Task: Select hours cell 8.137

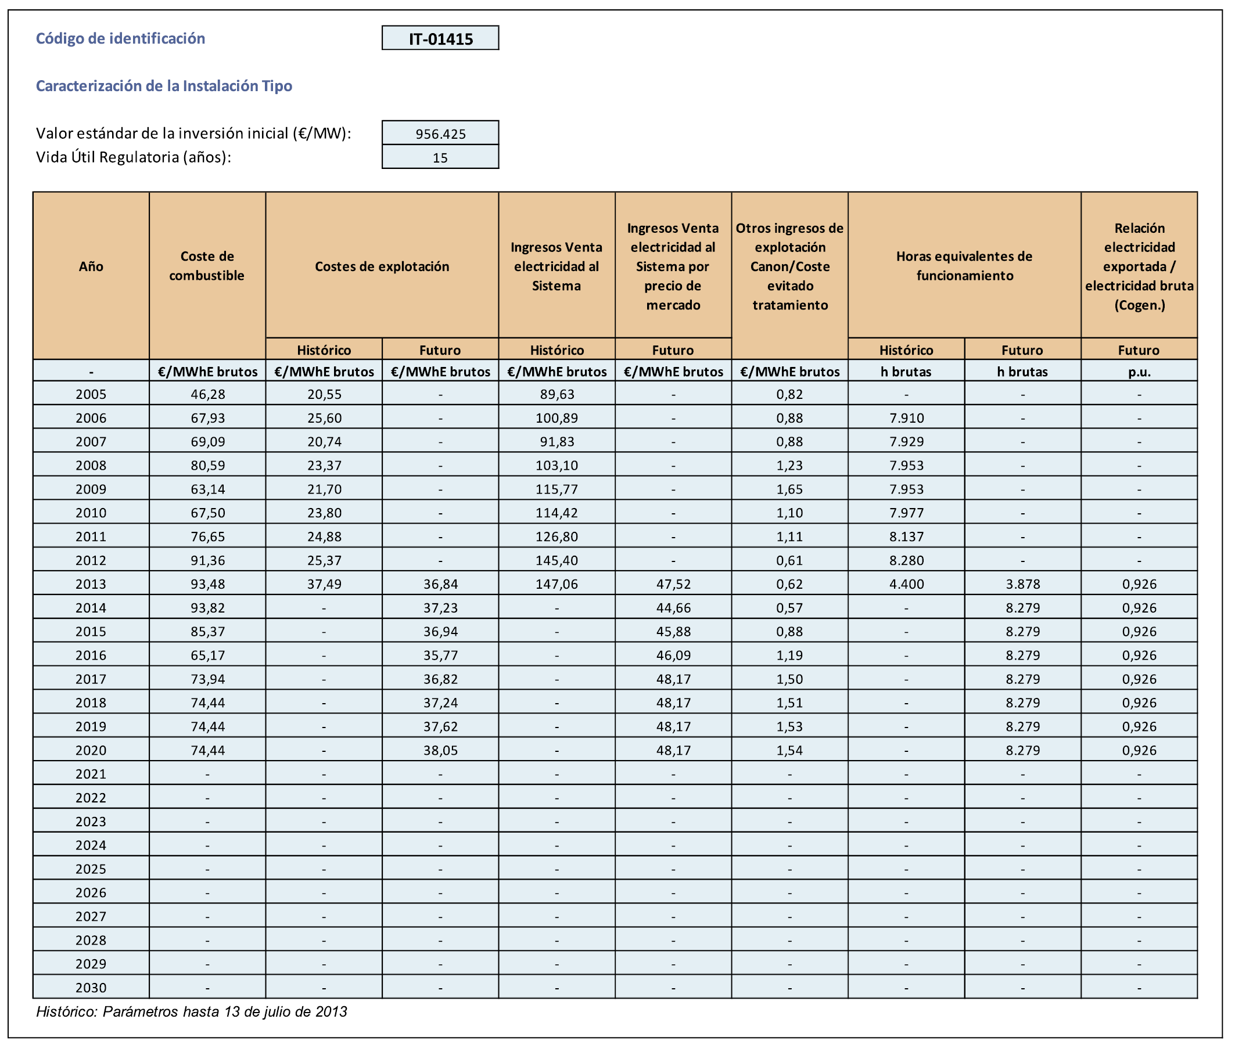Action: (906, 536)
